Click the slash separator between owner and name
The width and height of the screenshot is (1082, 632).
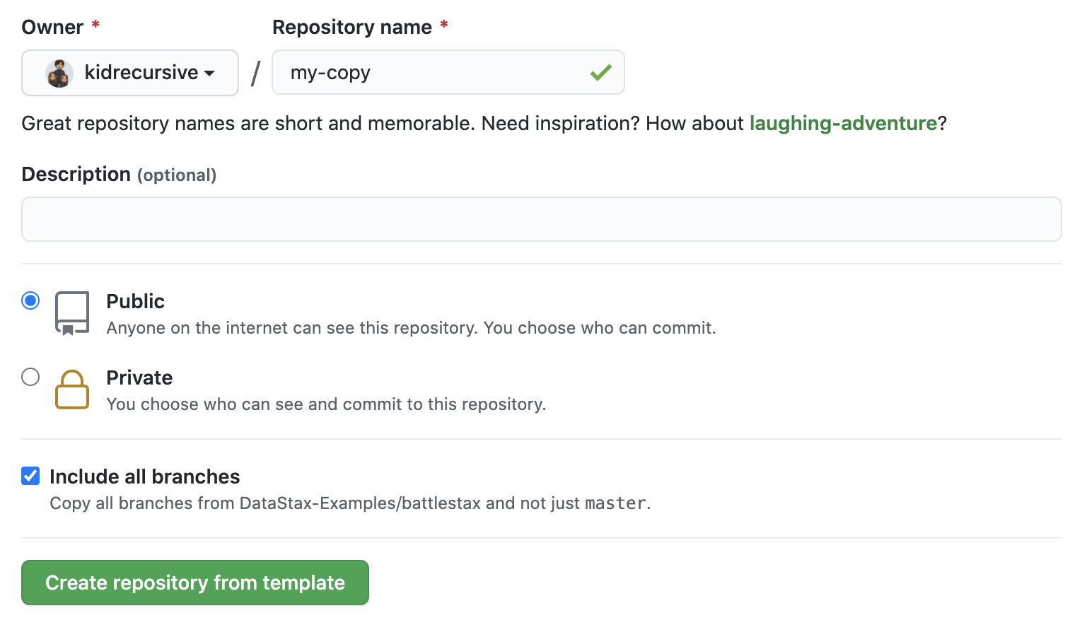255,73
